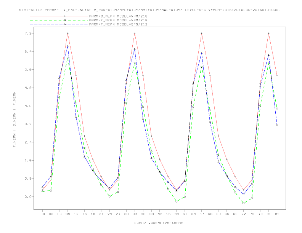Click the x-axis tick label 24

109,214
